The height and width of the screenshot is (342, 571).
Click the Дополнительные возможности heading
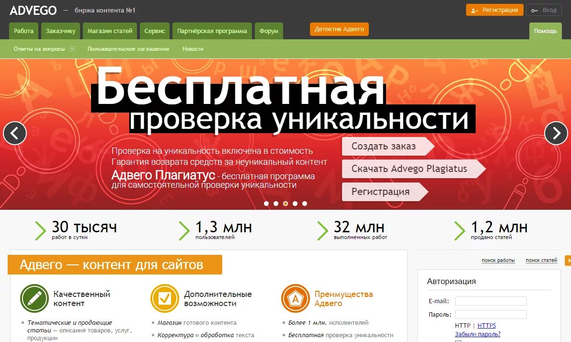pyautogui.click(x=218, y=299)
